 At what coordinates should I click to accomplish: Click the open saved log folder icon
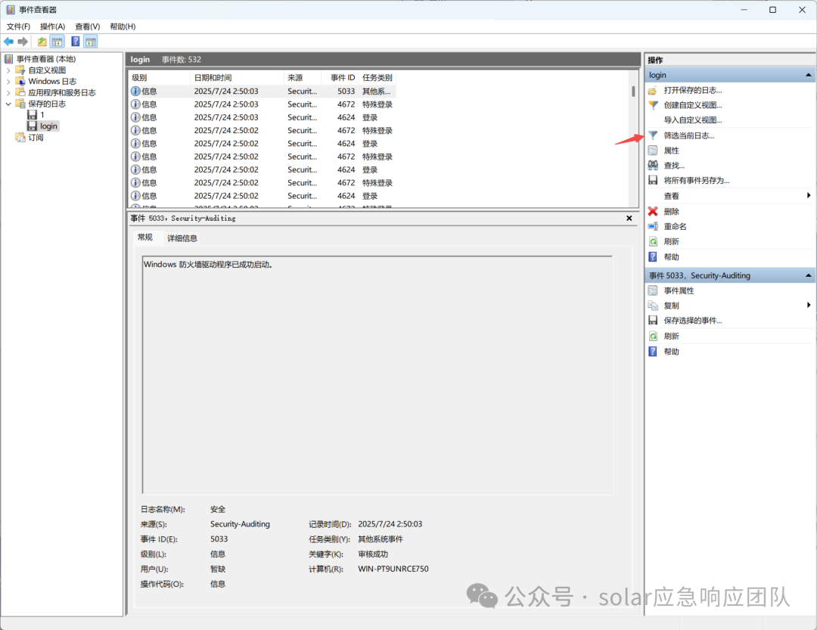pyautogui.click(x=653, y=90)
